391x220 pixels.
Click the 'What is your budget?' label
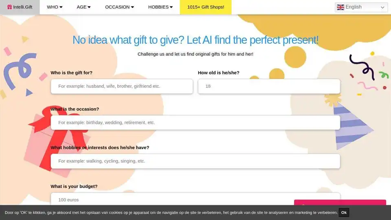coord(74,186)
